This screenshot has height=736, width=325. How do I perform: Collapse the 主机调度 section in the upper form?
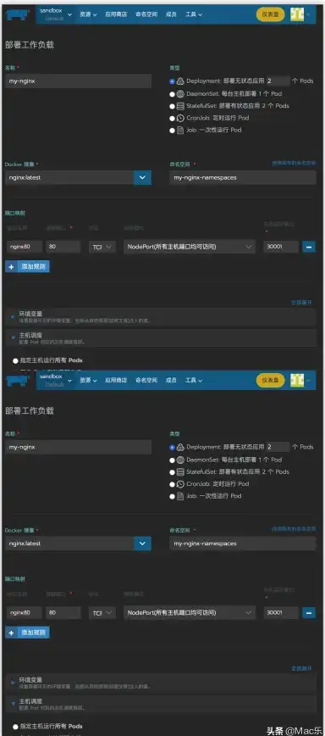click(161, 338)
